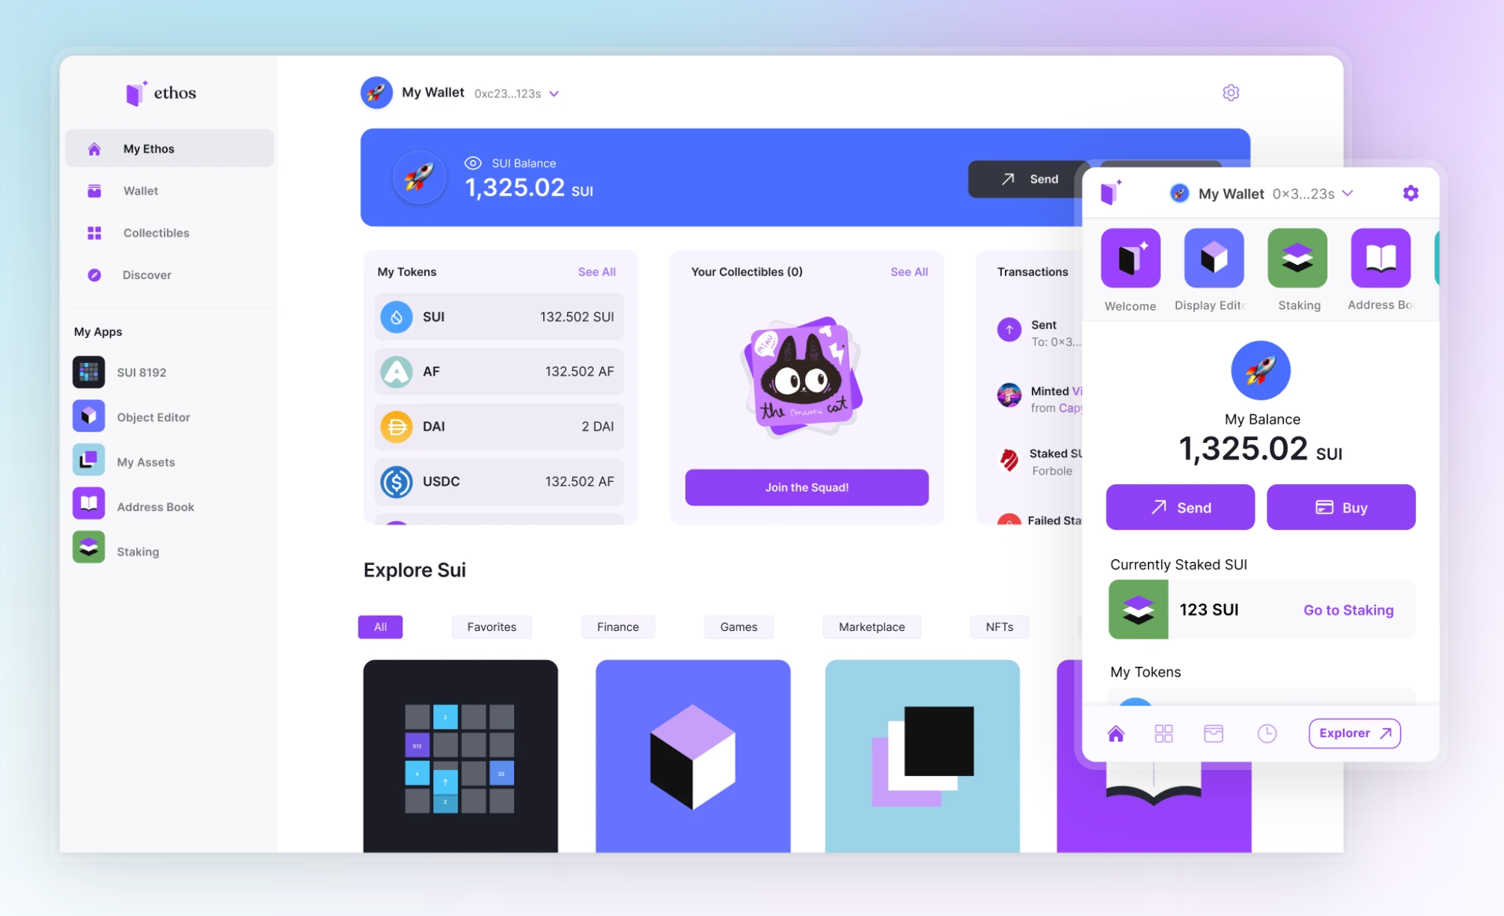Click the wallet icon in sidebar
Image resolution: width=1504 pixels, height=916 pixels.
[x=94, y=191]
